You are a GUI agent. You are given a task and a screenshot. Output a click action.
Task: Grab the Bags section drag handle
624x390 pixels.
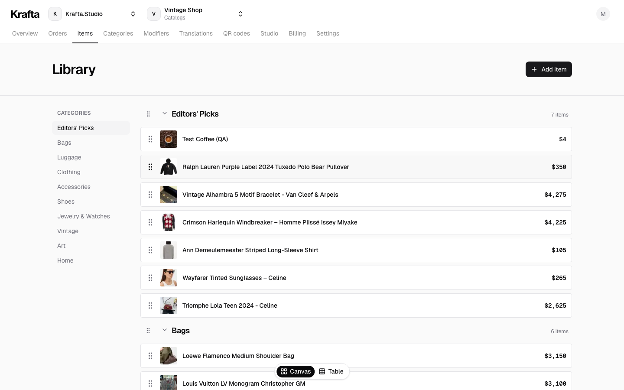[x=148, y=331]
